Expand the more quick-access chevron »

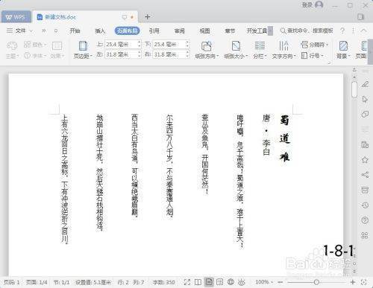pos(44,31)
